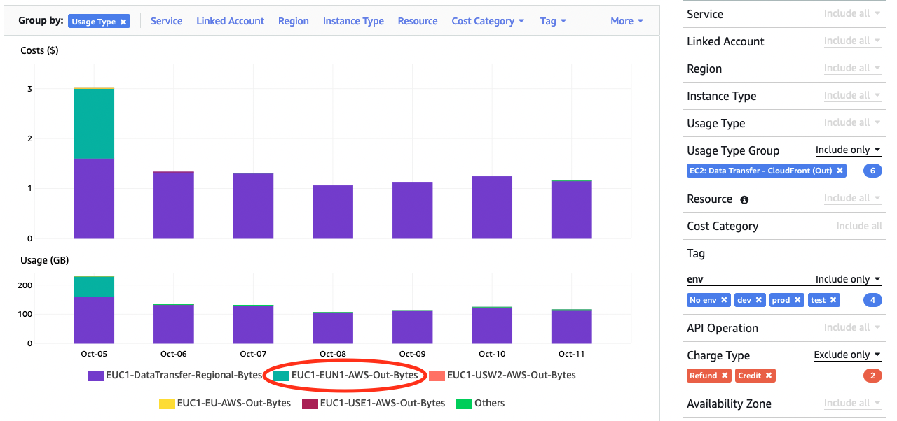
Task: Toggle EUC1-USW2-AWS-Out-Bytes salmon legend swatch
Action: pyautogui.click(x=437, y=376)
